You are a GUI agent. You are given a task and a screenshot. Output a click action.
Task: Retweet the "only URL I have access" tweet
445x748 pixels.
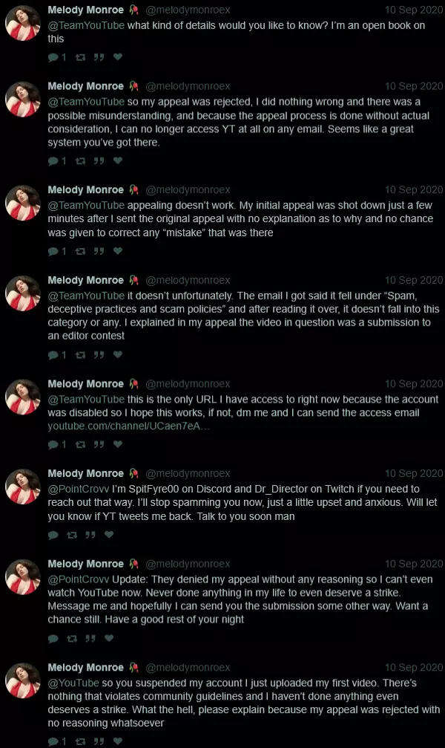pyautogui.click(x=81, y=445)
